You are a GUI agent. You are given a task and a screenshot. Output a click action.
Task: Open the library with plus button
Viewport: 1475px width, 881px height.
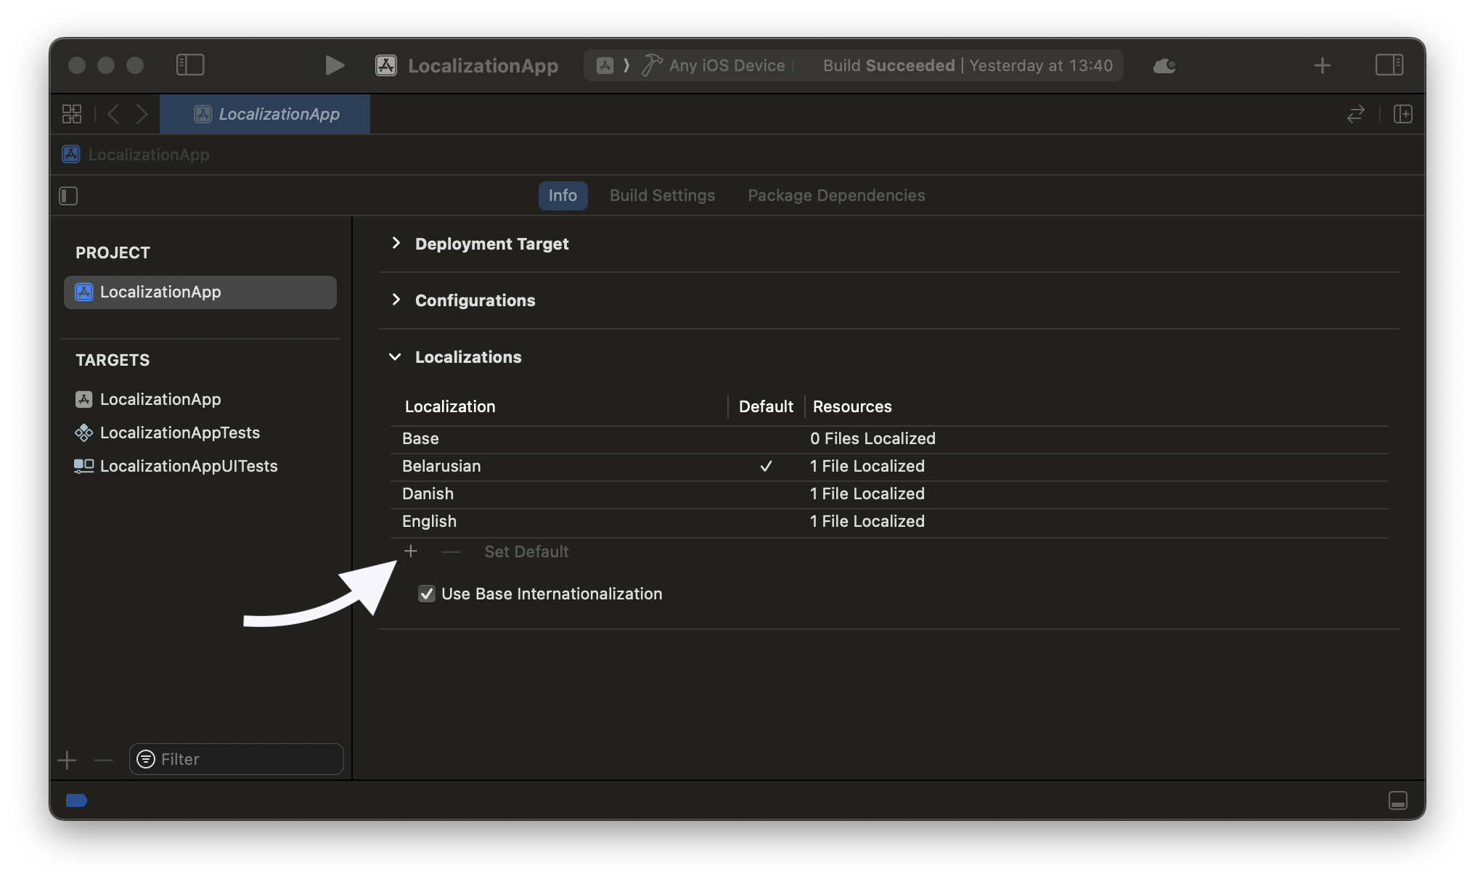coord(1323,65)
